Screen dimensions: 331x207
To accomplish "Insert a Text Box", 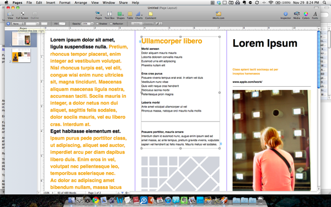I will (x=109, y=15).
